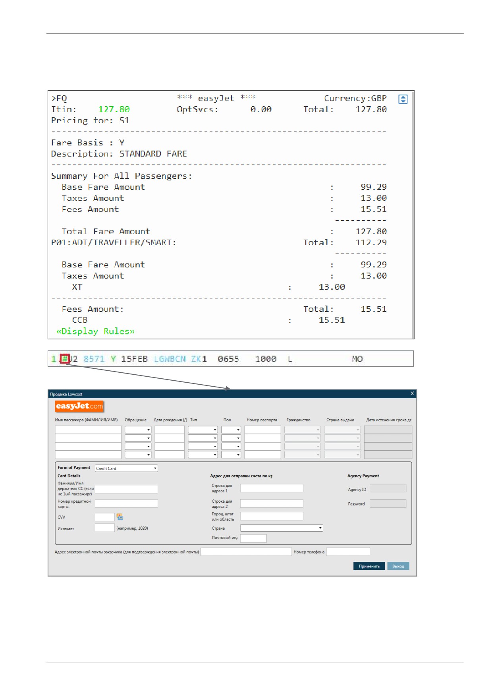
Task: Click the Строка для адреса 2 field
Action: (x=272, y=503)
